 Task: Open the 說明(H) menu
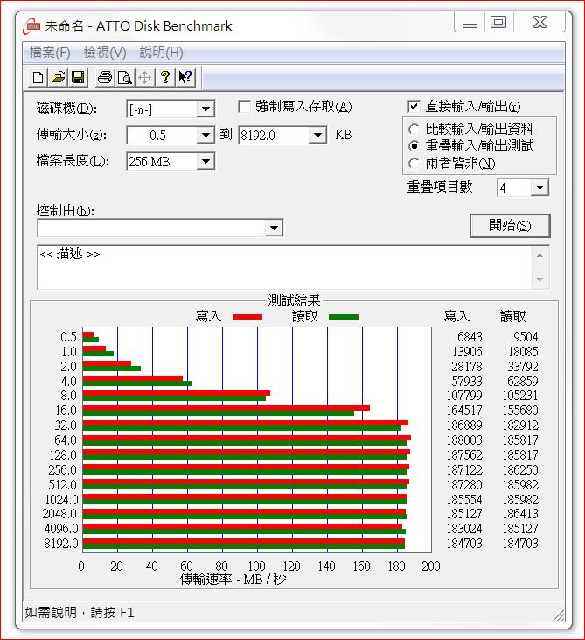[x=161, y=53]
